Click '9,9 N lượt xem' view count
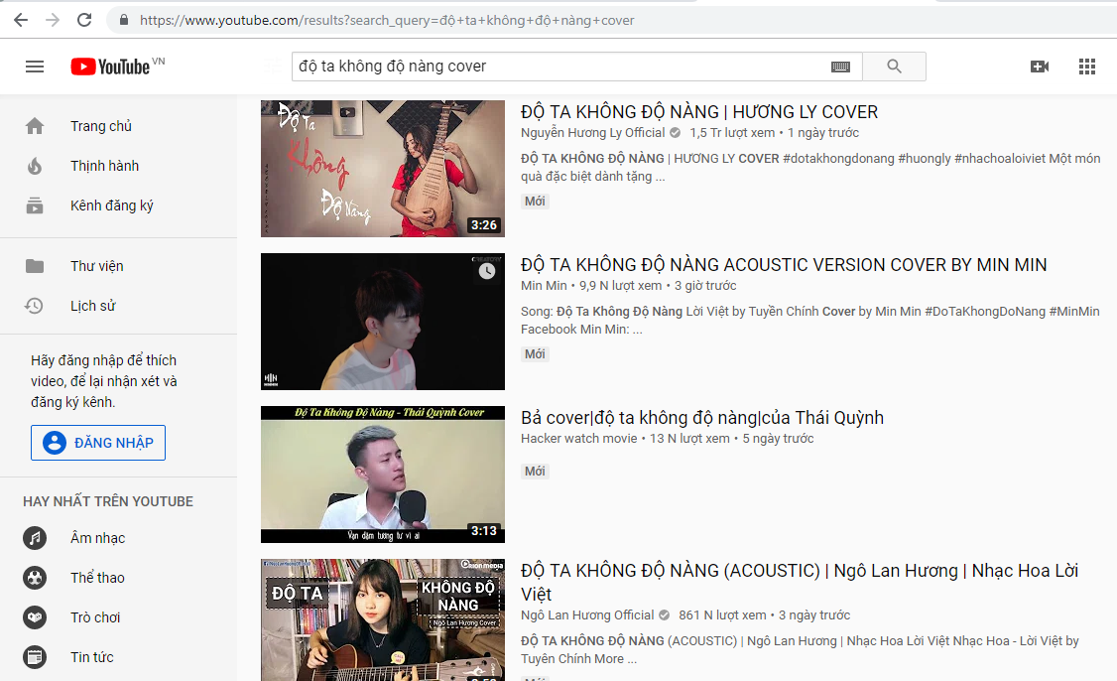The width and height of the screenshot is (1117, 681). tap(620, 285)
